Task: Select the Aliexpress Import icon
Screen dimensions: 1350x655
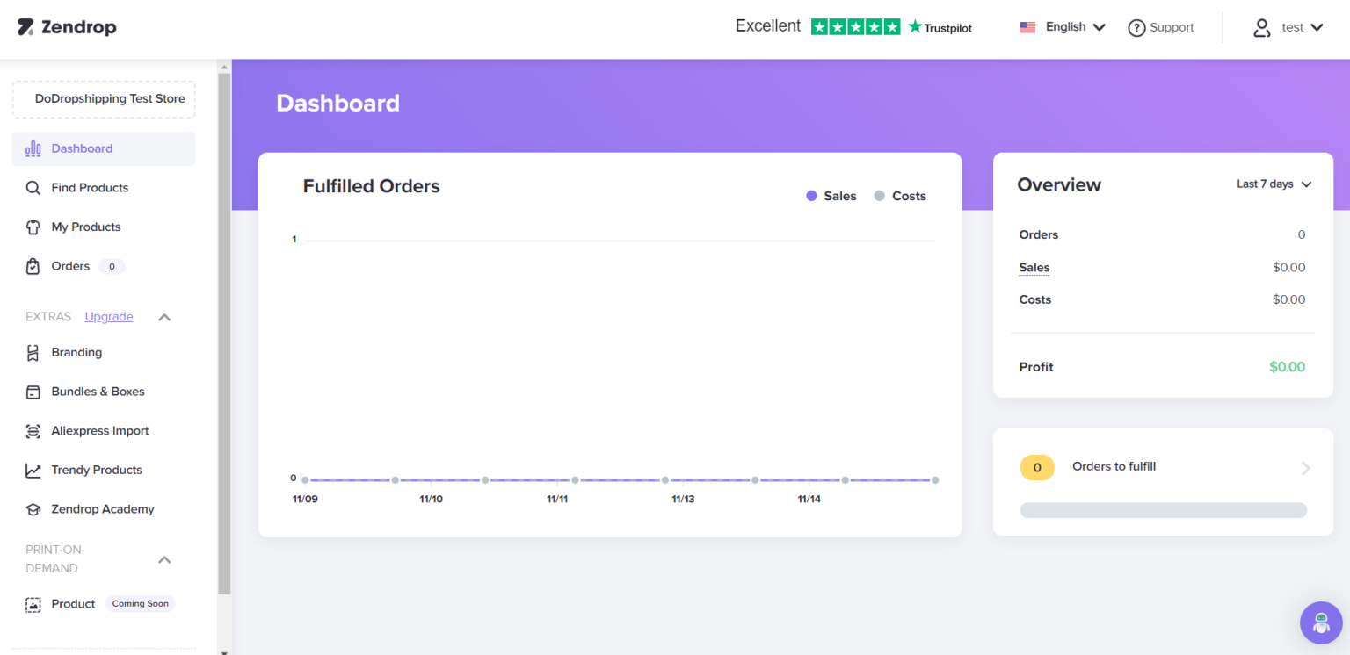Action: click(x=32, y=430)
